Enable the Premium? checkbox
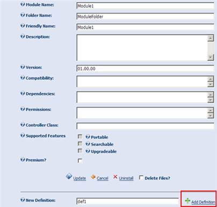Image resolution: width=217 pixels, height=207 pixels. pyautogui.click(x=80, y=161)
